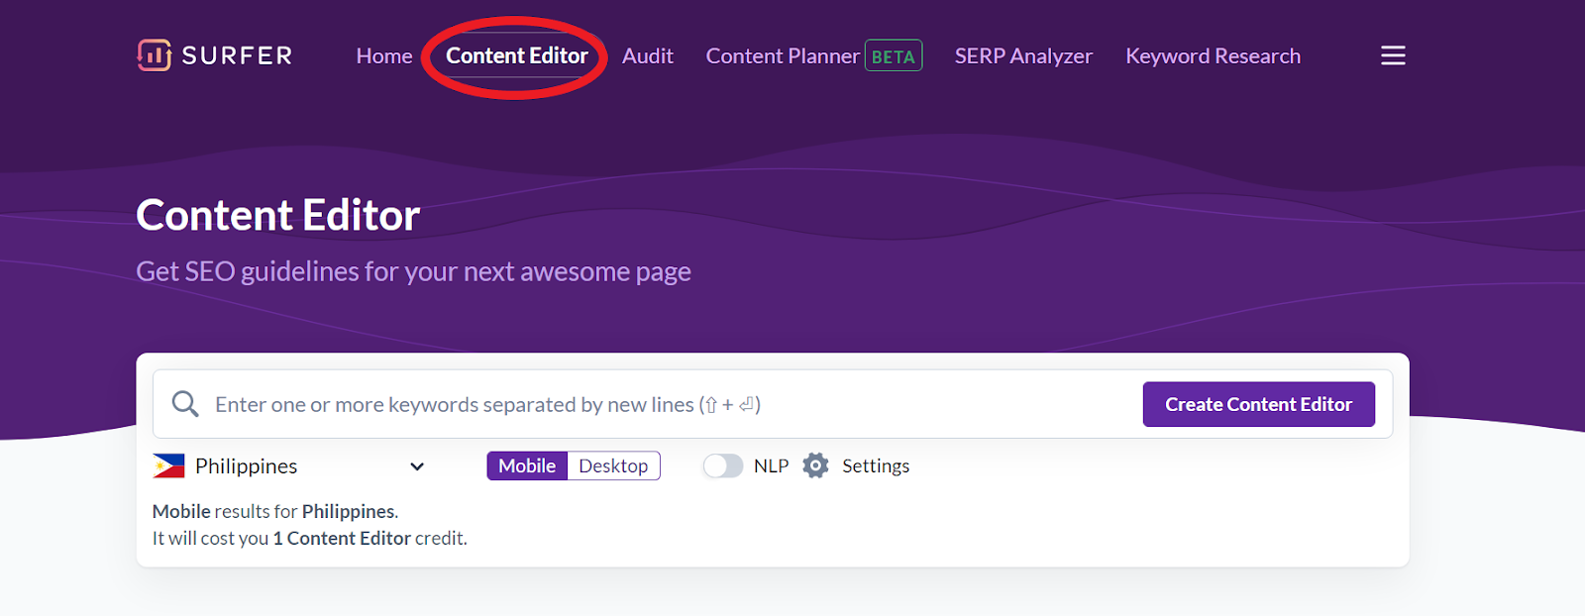Open SERP Analyzer in the navigation

[1023, 56]
